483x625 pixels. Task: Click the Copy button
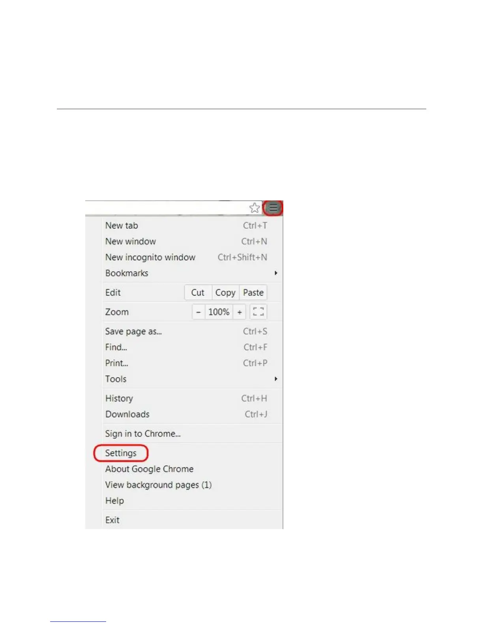[x=226, y=293]
